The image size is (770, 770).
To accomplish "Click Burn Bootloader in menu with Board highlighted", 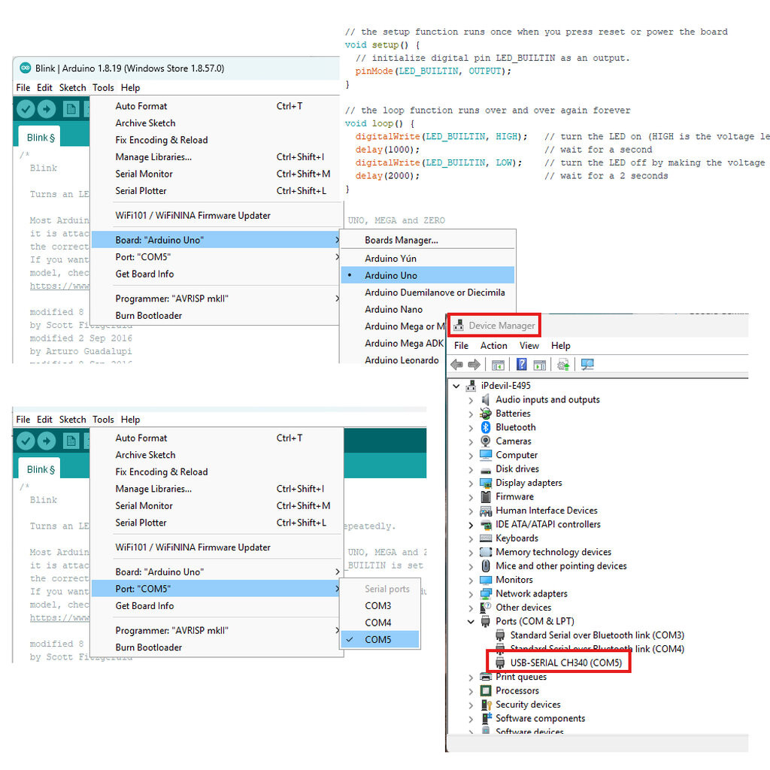I will tap(216, 316).
